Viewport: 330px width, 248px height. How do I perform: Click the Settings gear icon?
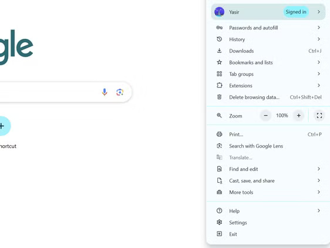[219, 222]
